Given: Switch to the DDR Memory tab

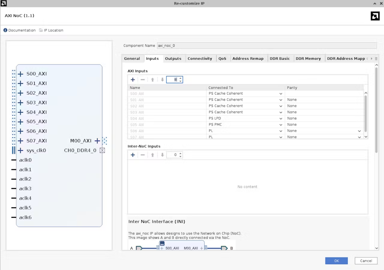Looking at the screenshot, I should tap(308, 59).
